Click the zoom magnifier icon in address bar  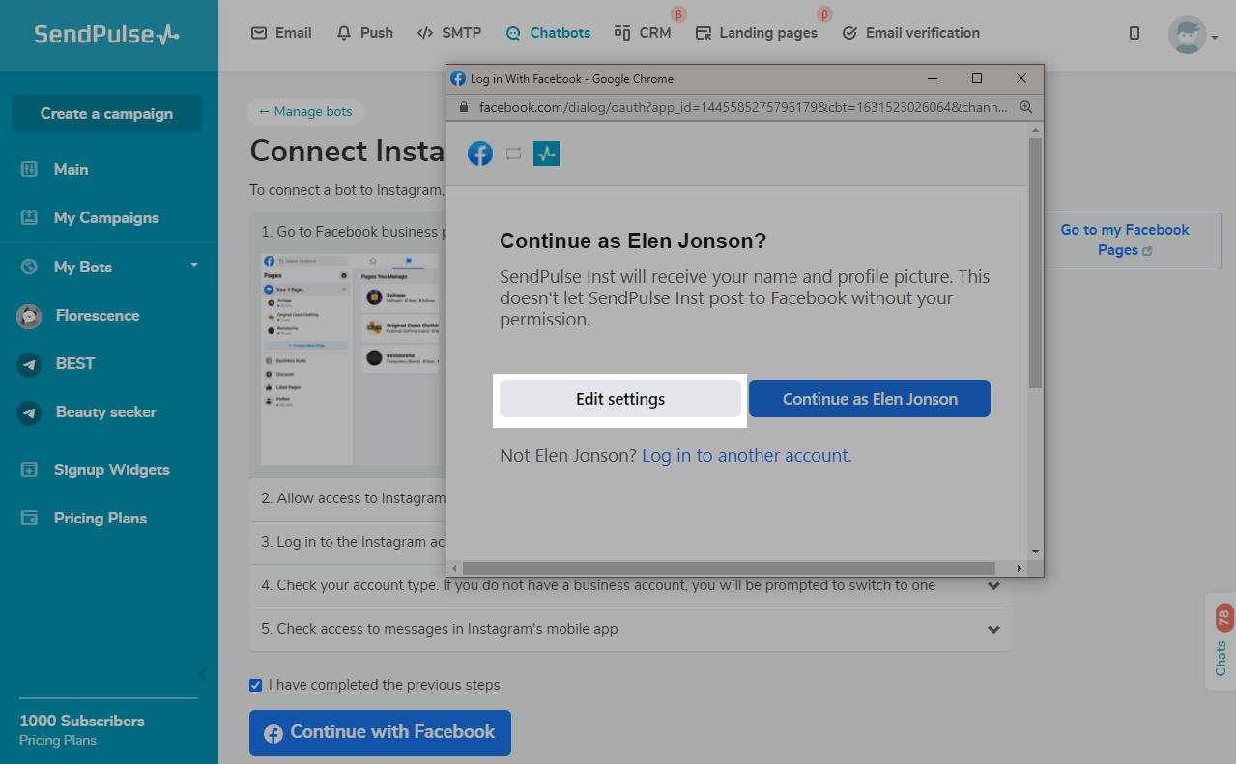[1025, 107]
